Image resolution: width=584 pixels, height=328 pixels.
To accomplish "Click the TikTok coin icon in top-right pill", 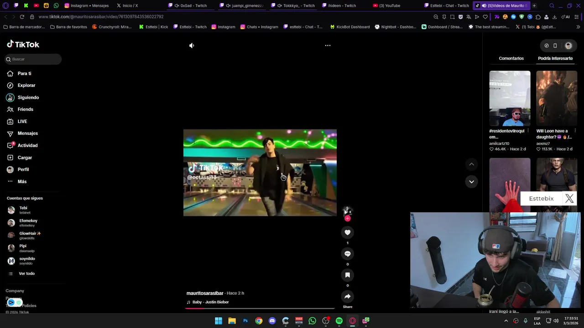I will (x=547, y=46).
